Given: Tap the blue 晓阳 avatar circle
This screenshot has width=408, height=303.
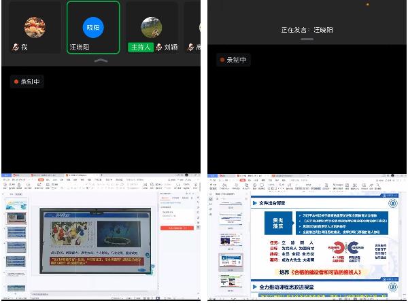Looking at the screenshot, I should (x=93, y=26).
